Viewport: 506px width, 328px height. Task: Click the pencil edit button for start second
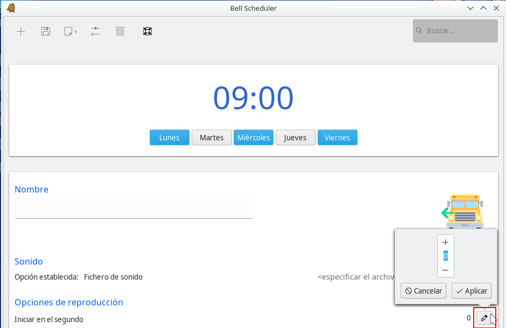coord(484,318)
